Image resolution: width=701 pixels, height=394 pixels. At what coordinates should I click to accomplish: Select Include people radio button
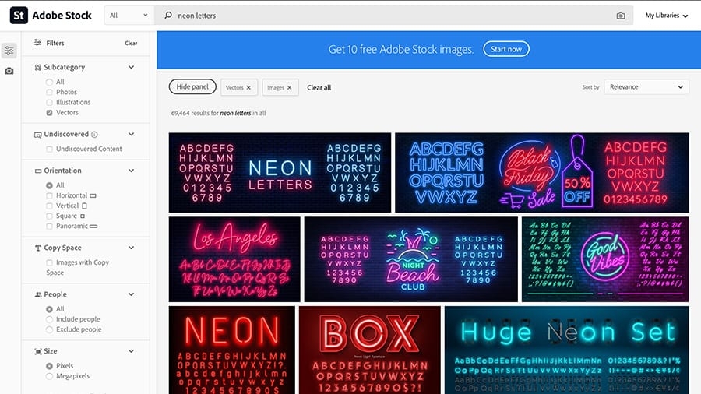[49, 319]
